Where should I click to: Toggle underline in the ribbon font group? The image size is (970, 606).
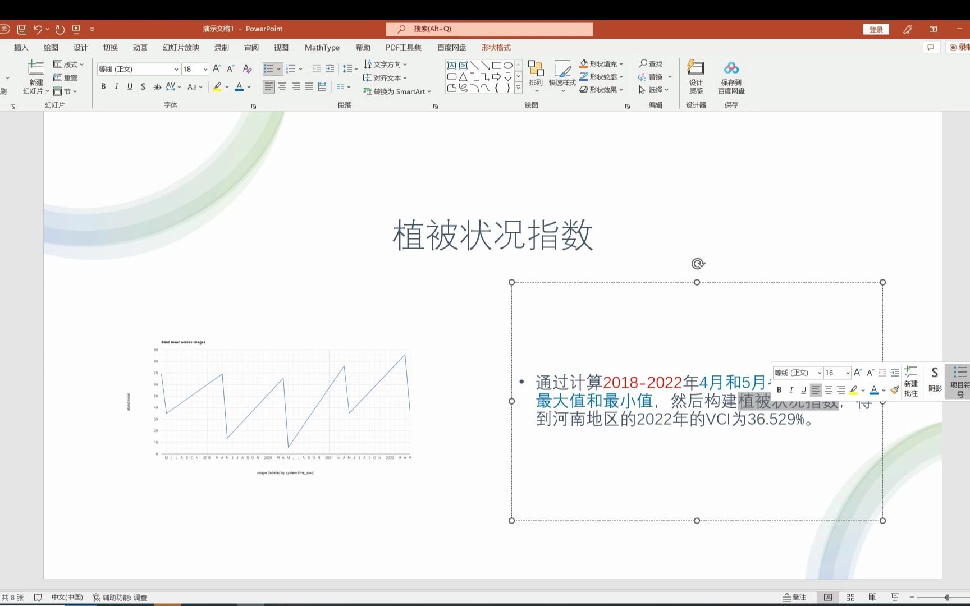[130, 86]
